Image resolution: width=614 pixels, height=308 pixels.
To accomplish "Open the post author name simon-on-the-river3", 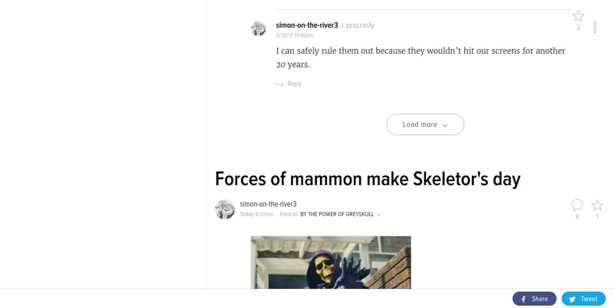I will pyautogui.click(x=268, y=204).
